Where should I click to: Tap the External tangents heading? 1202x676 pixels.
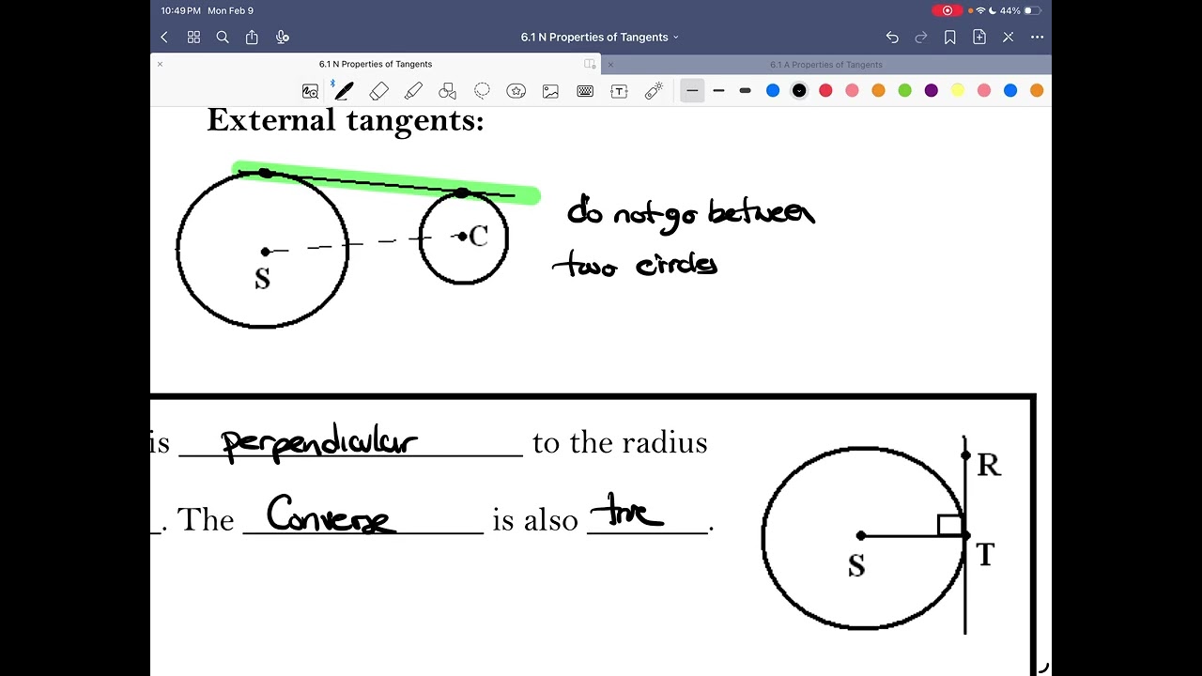pos(346,120)
